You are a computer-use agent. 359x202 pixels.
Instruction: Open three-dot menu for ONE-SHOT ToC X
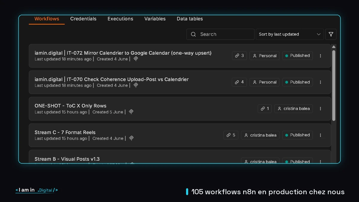(320, 109)
